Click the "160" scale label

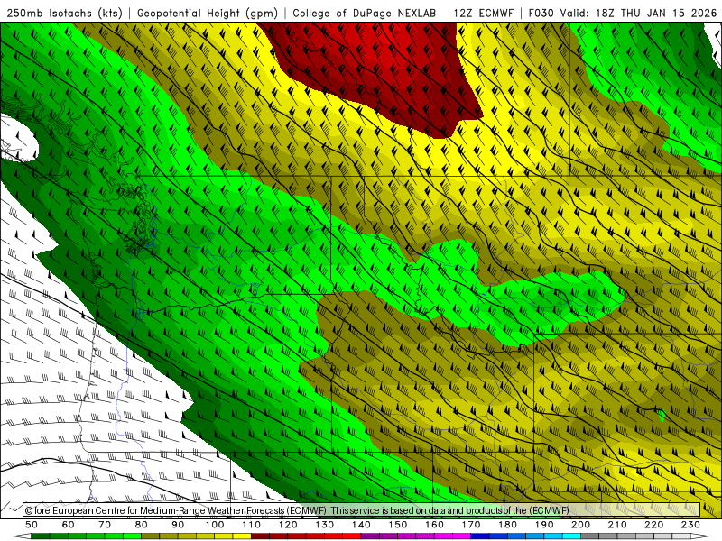pos(434,525)
